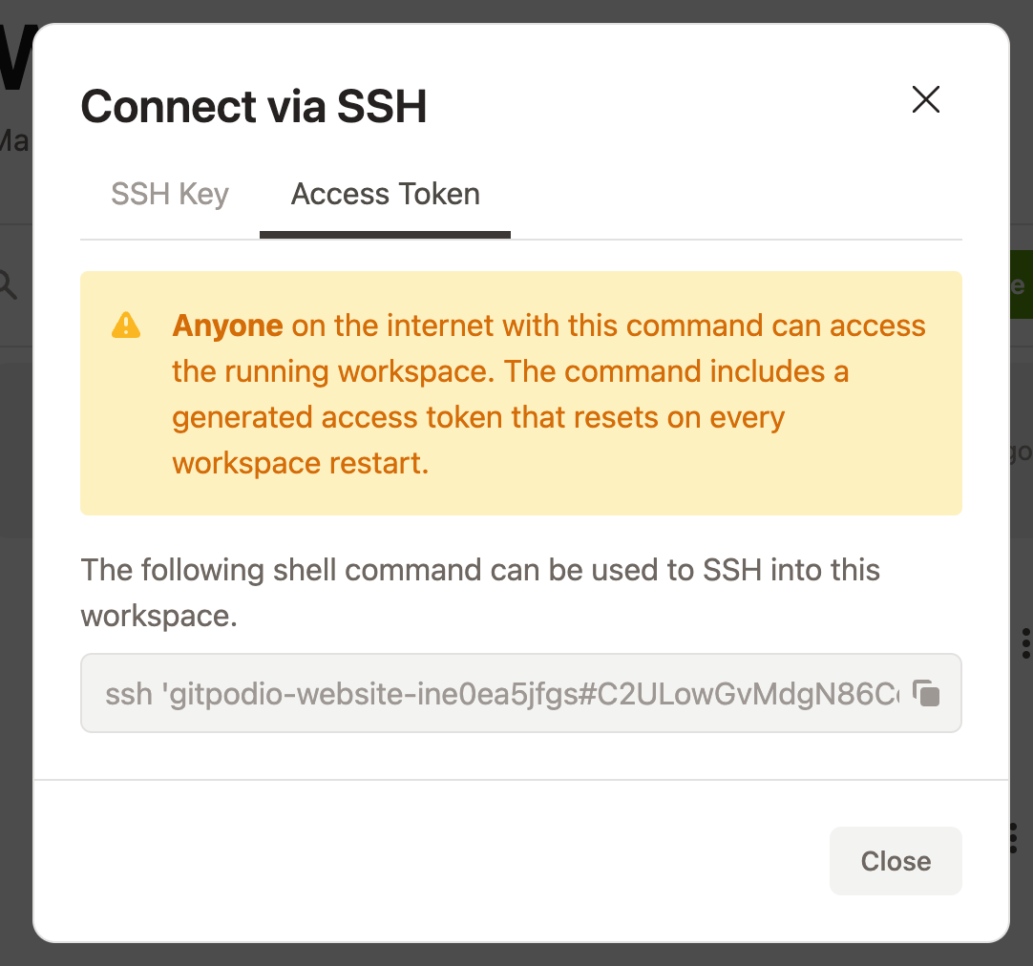Click the bold word Anyone in the warning
The width and height of the screenshot is (1033, 966).
(x=227, y=325)
